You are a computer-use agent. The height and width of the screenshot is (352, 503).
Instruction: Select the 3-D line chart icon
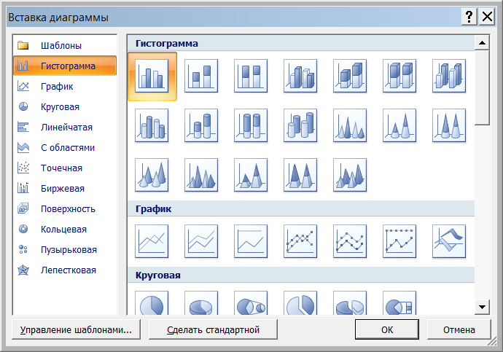click(449, 241)
